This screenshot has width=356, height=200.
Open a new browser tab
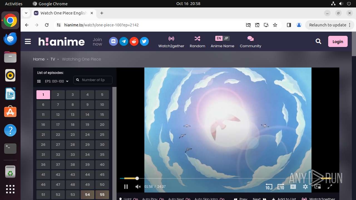(102, 13)
